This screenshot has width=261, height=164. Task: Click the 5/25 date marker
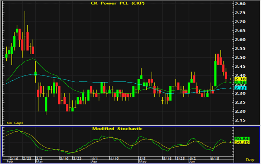coord(180,158)
